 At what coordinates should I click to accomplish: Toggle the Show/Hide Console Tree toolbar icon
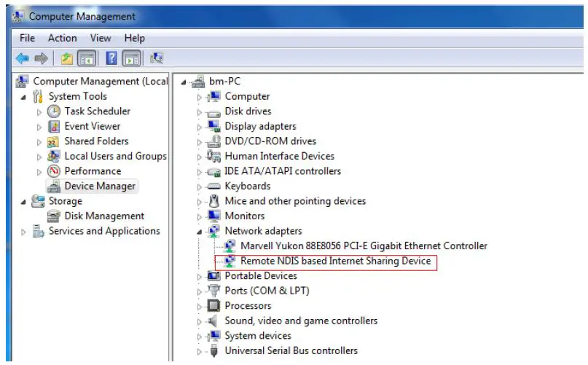point(87,58)
